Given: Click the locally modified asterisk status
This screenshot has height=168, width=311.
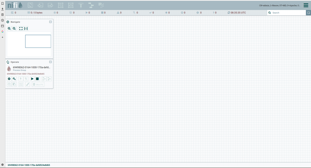Looking at the screenshot, I should click(167, 12).
